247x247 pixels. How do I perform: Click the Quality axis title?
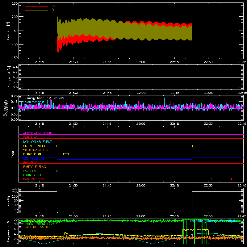pyautogui.click(x=8, y=200)
